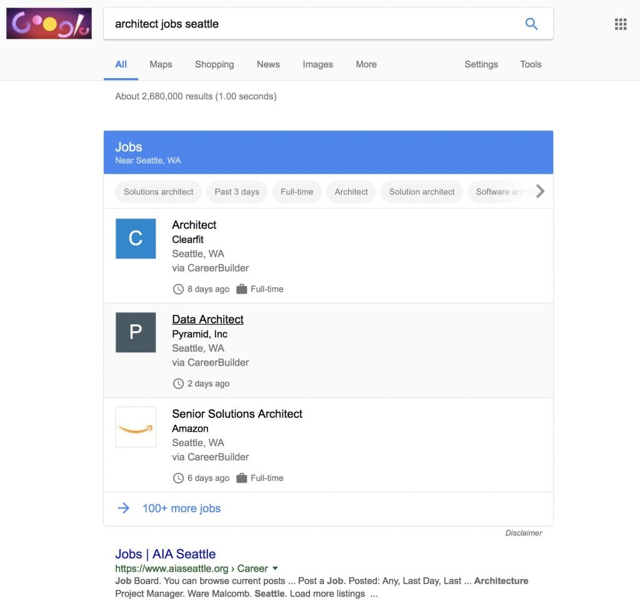Viewport: 640px width, 611px height.
Task: Click the Clearfit company name
Action: click(187, 239)
